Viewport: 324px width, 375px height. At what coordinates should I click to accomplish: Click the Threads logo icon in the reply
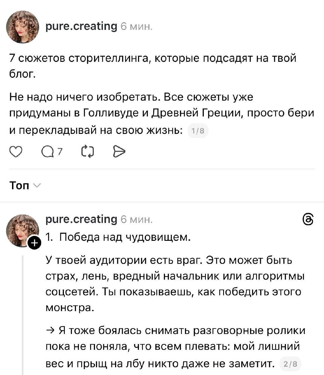coord(308,219)
